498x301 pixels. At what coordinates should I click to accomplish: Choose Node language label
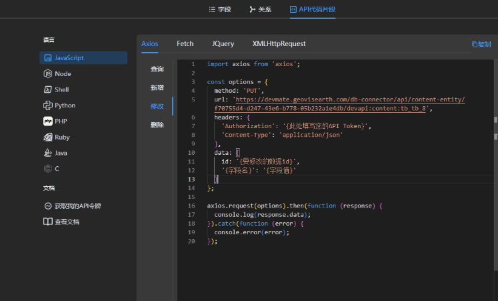[x=63, y=73]
